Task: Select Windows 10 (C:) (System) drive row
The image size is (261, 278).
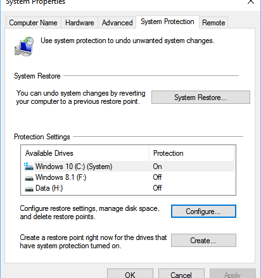Action: (x=129, y=167)
